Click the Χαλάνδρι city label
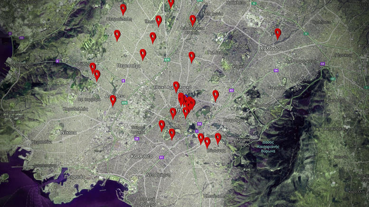 click(271, 48)
